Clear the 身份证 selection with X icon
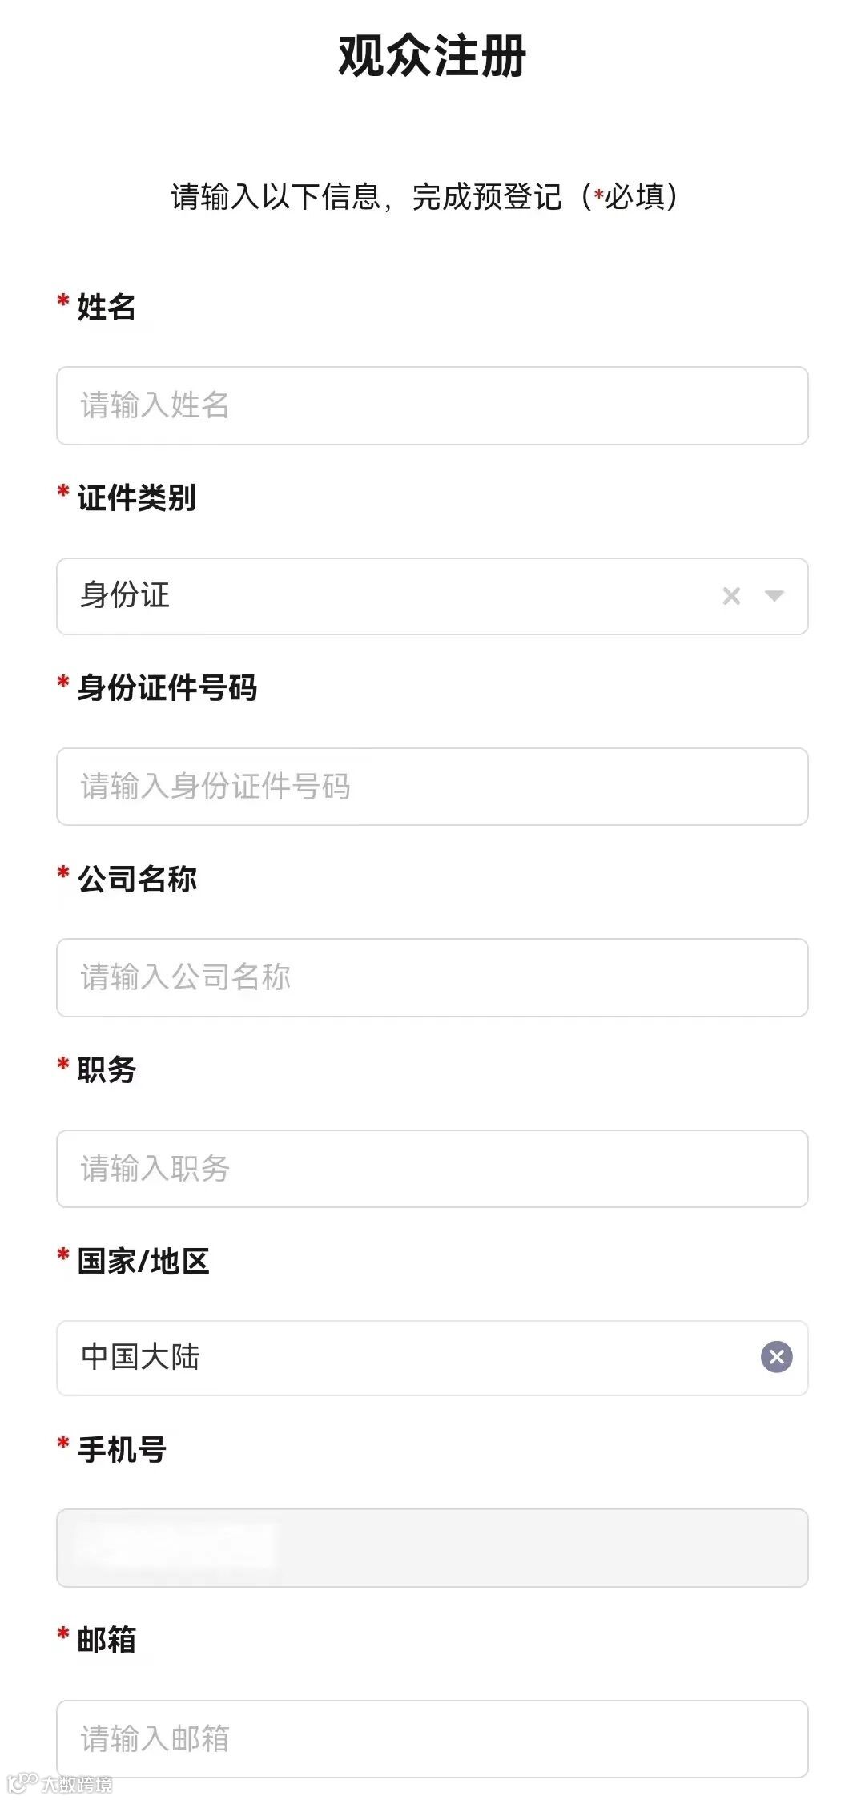 pyautogui.click(x=731, y=596)
